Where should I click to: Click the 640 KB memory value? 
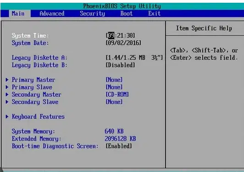[x=114, y=131]
